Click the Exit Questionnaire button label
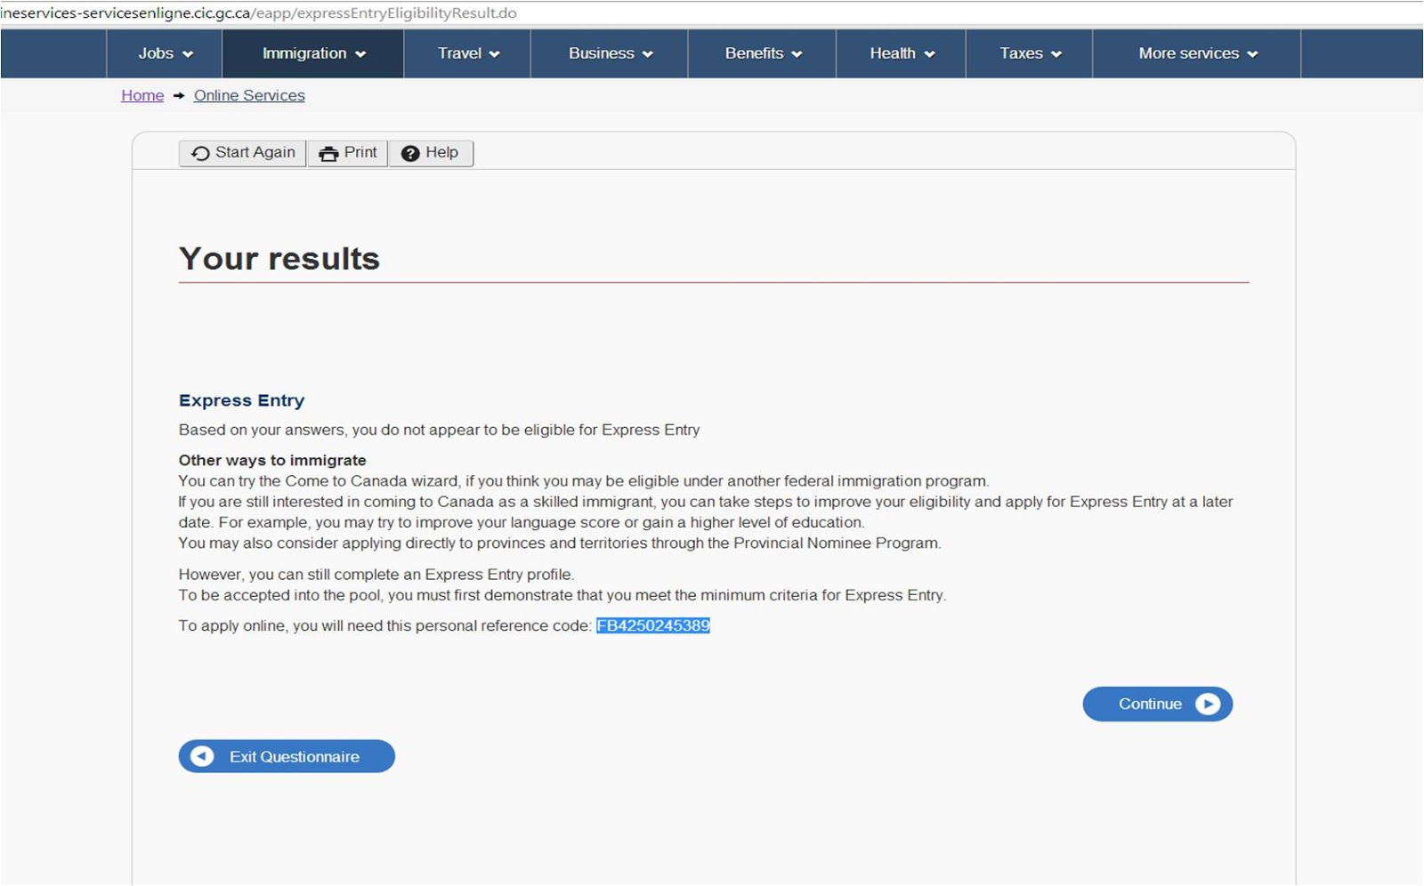 point(295,757)
